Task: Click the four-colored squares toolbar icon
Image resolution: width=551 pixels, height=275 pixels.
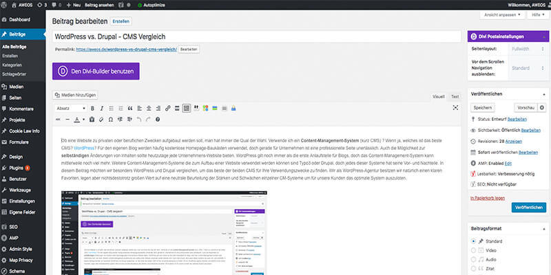Action: pos(205,109)
